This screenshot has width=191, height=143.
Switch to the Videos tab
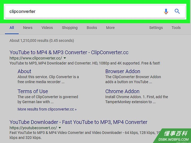tap(47, 28)
